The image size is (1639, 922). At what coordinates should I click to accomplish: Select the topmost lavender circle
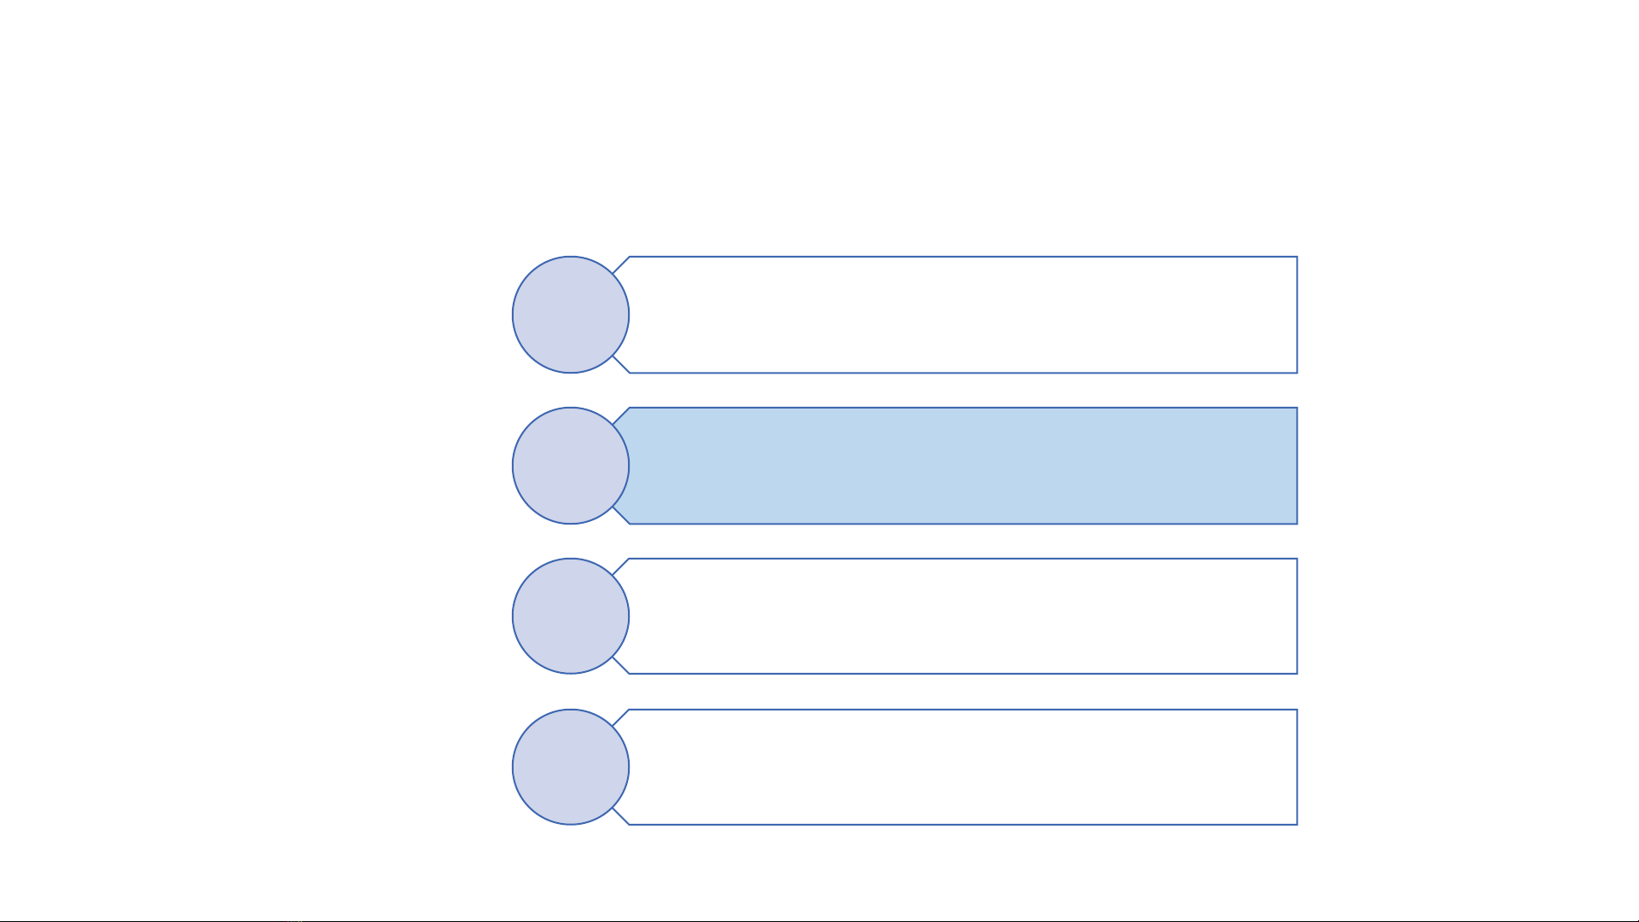(571, 315)
